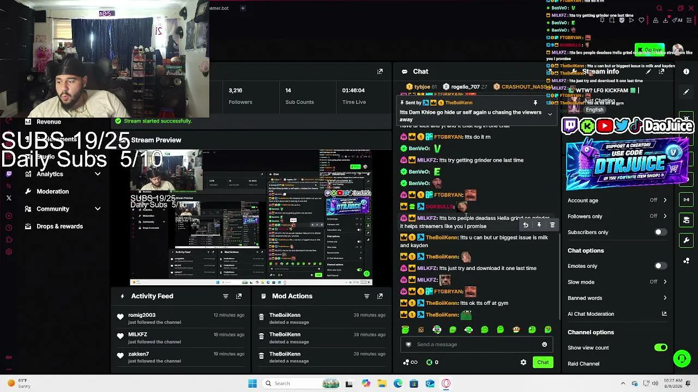Open File Explorer from taskbar
Viewport: 698px width, 392px height.
(x=382, y=383)
